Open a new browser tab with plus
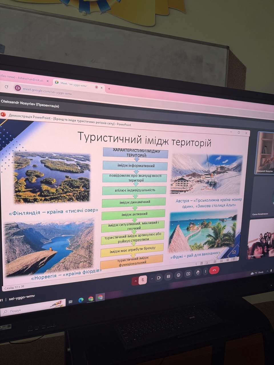Screen dimensions: 274x365 pos(109,89)
